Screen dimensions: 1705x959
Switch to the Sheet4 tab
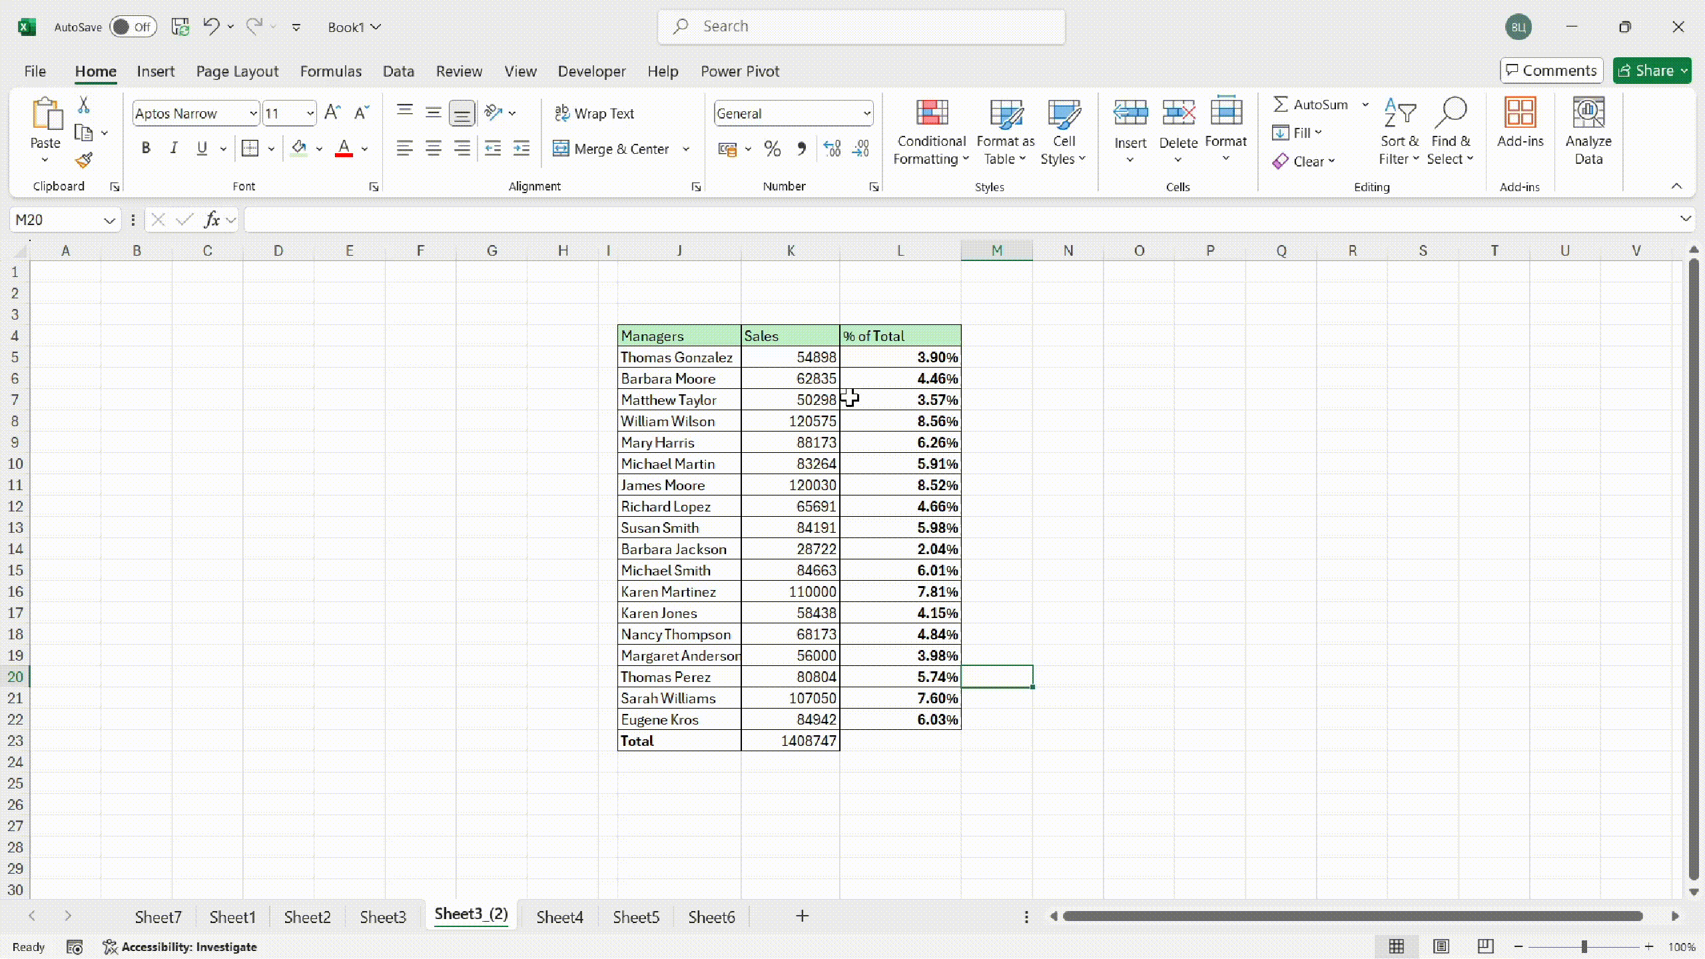point(559,917)
